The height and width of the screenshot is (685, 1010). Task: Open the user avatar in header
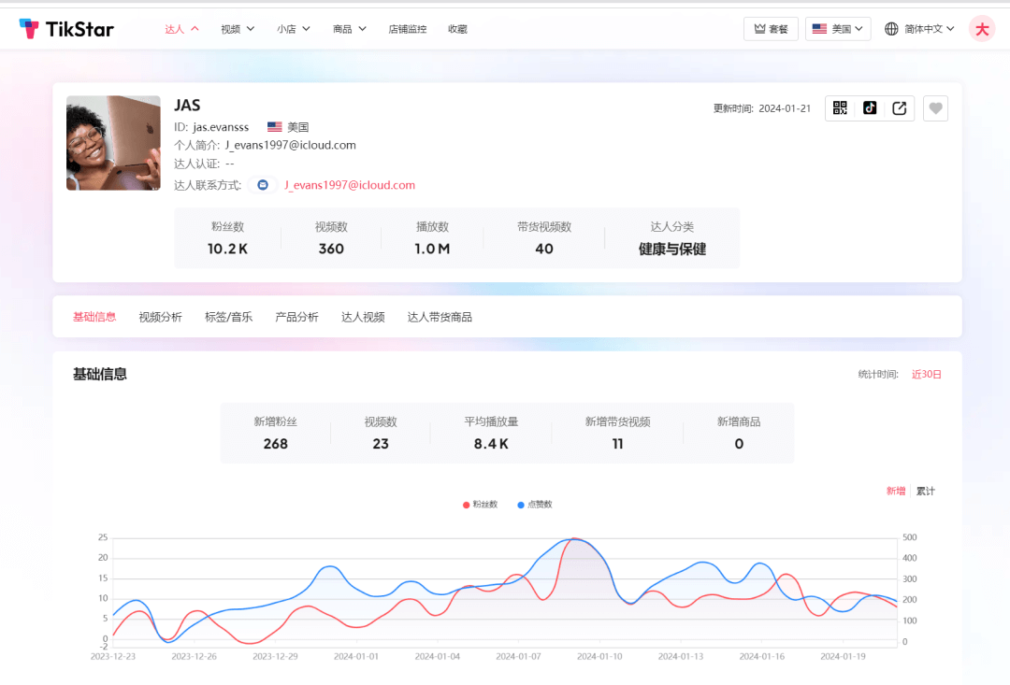[982, 29]
